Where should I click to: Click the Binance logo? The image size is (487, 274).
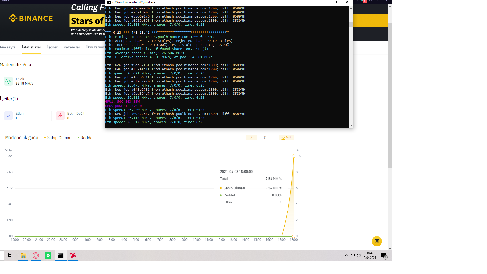[31, 18]
